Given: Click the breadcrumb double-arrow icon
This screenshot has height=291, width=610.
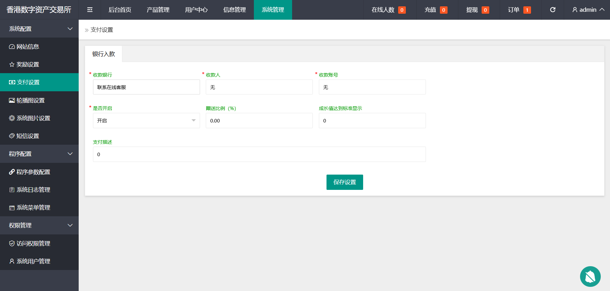Looking at the screenshot, I should [x=87, y=30].
